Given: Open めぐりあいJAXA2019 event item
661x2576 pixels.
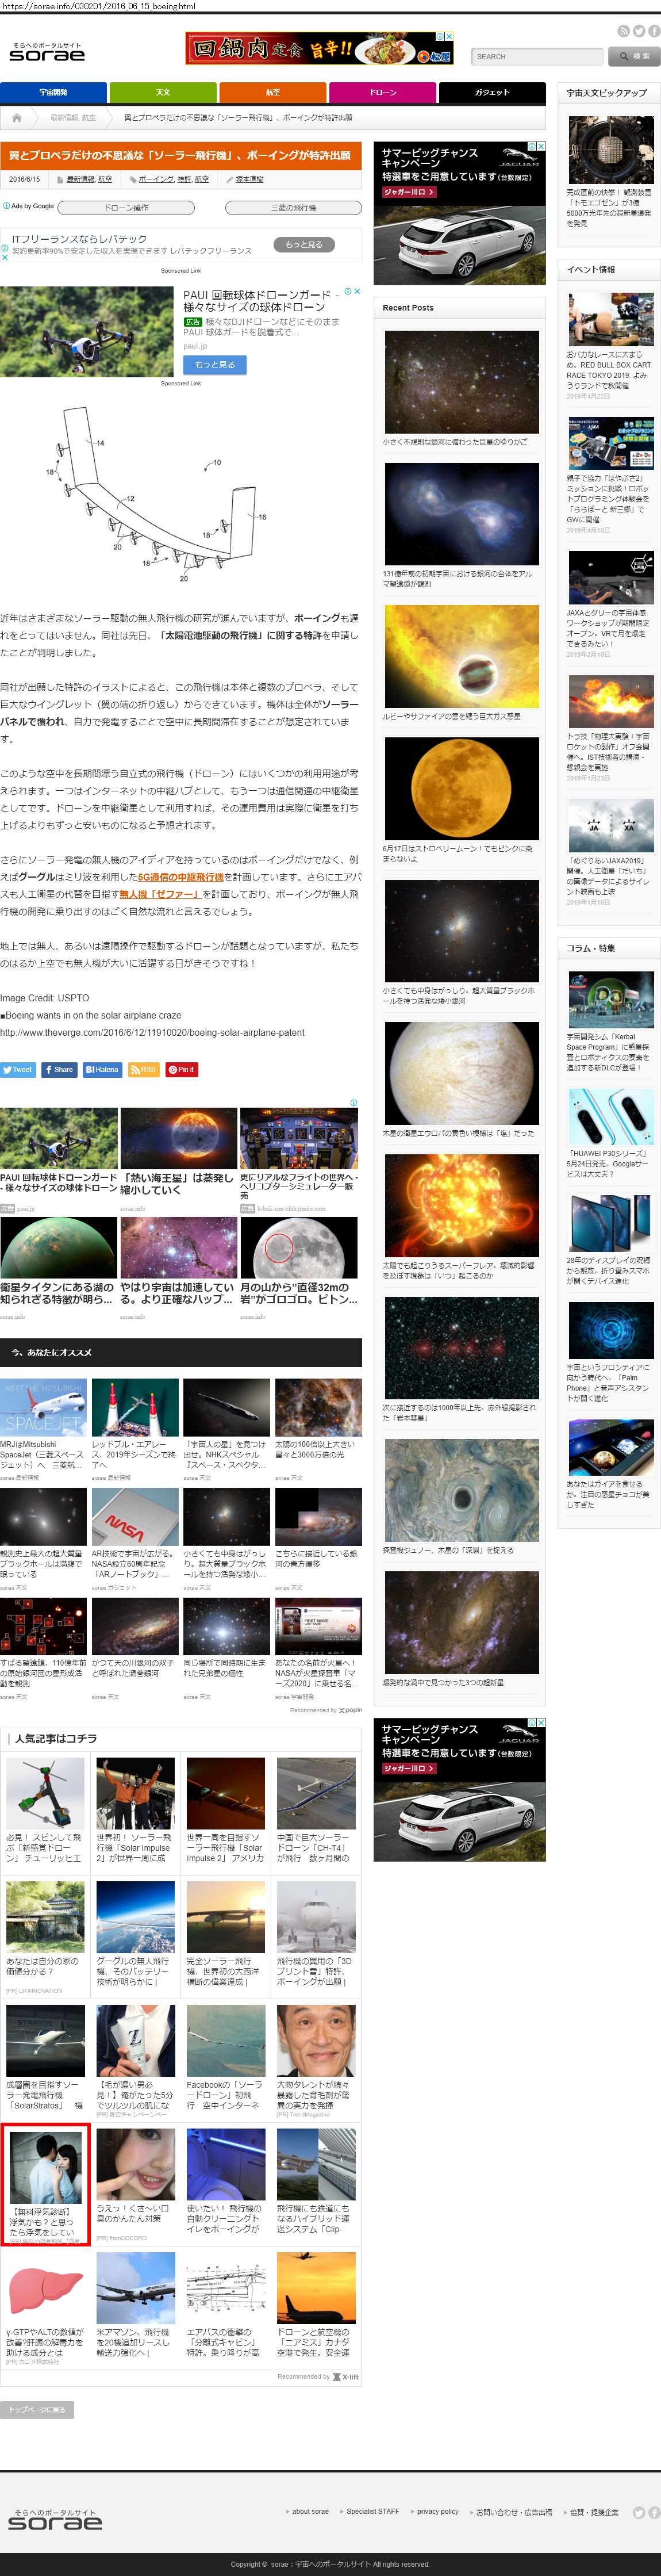Looking at the screenshot, I should point(609,853).
